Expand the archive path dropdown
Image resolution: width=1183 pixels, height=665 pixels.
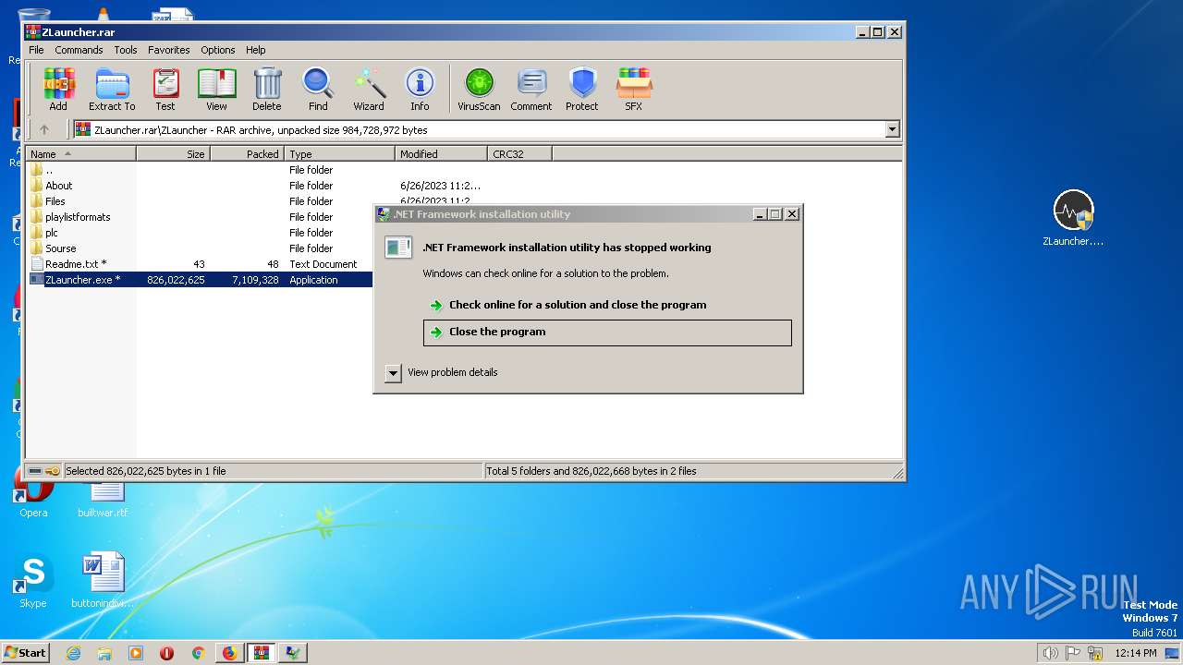(893, 130)
